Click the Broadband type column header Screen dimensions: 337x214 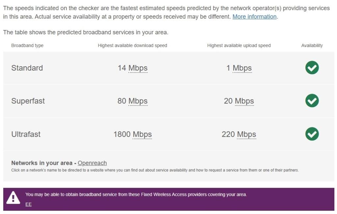[27, 46]
